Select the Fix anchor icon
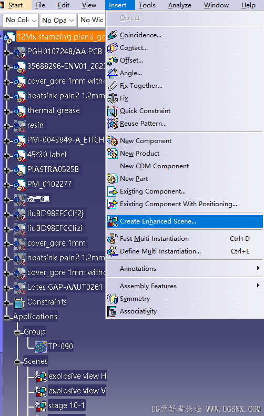 click(113, 98)
